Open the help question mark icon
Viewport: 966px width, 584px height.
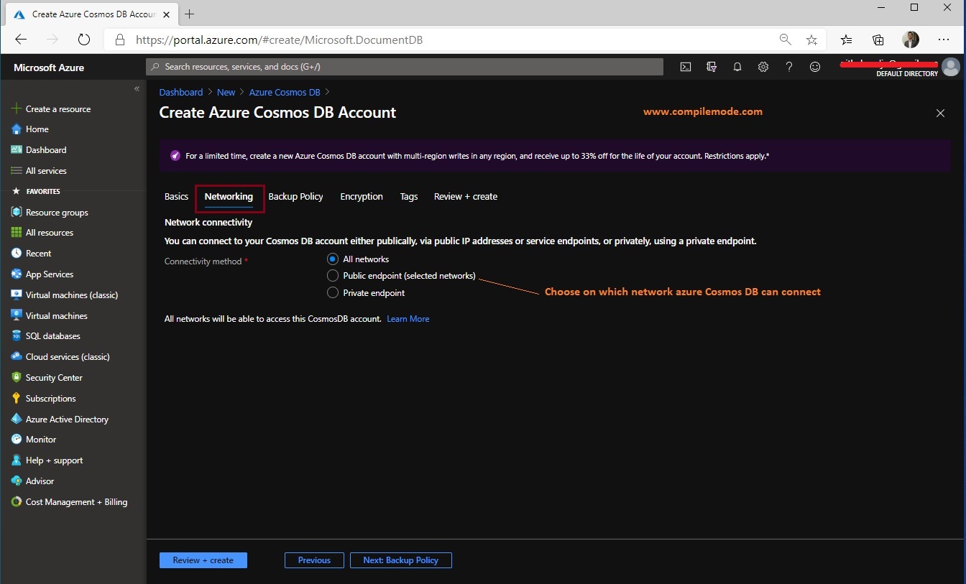coord(789,67)
